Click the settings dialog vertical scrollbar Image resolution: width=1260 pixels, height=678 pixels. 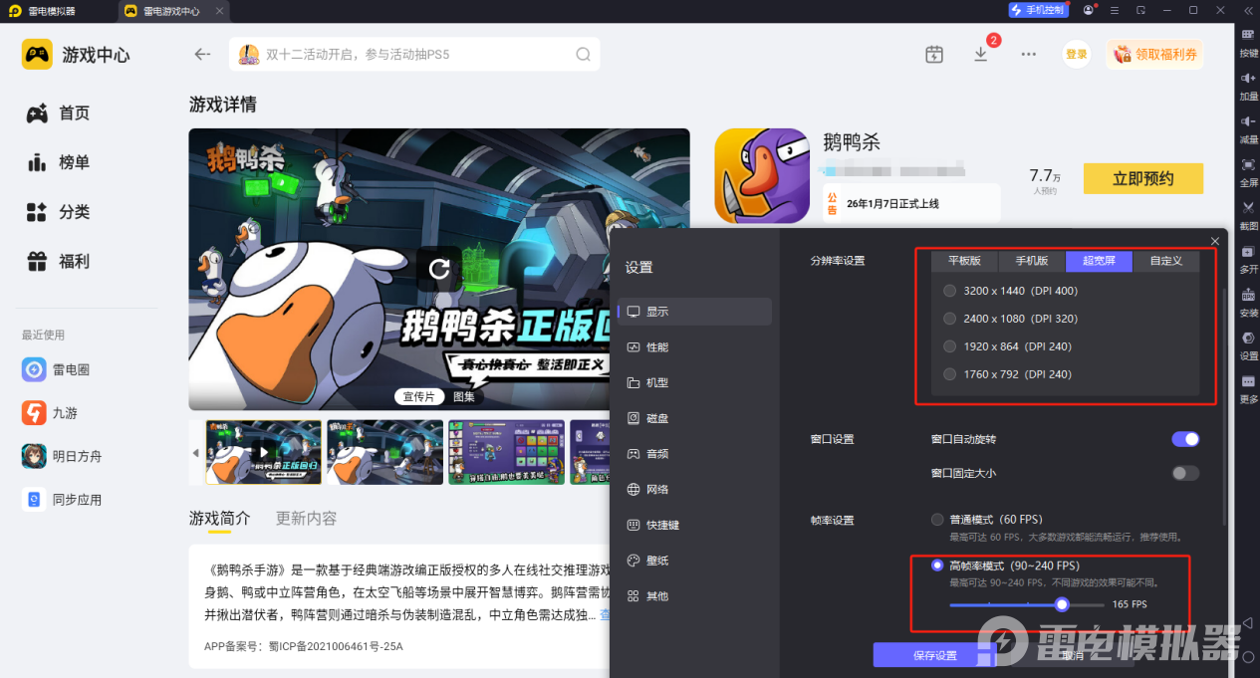click(1225, 406)
